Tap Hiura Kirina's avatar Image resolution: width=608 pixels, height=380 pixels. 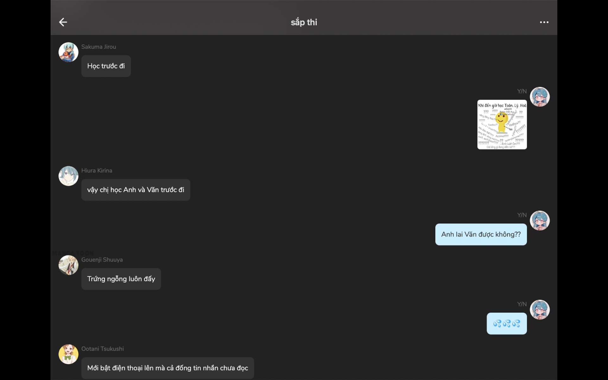(x=68, y=176)
